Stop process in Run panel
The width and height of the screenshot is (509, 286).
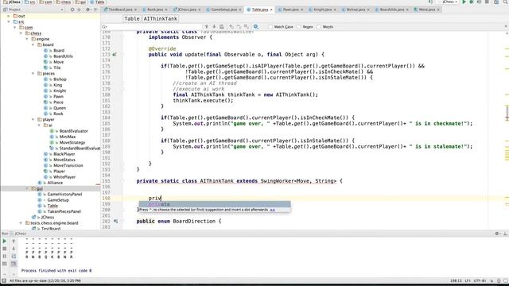5,249
